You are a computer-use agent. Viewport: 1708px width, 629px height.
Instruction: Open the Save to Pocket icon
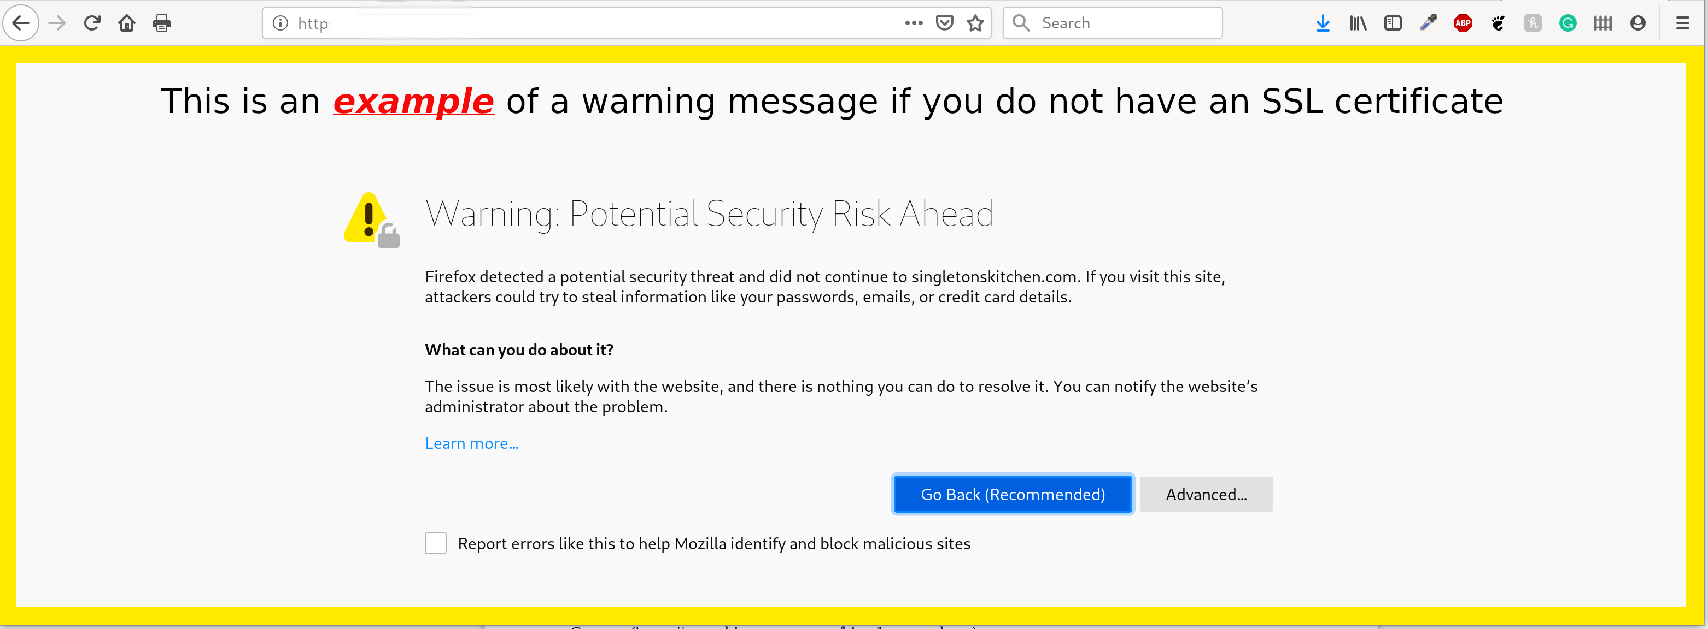[x=945, y=23]
